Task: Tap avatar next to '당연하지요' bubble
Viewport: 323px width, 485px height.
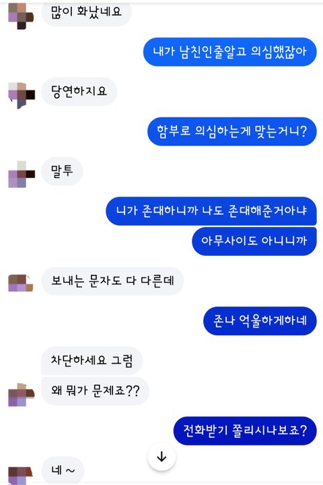Action: point(22,96)
